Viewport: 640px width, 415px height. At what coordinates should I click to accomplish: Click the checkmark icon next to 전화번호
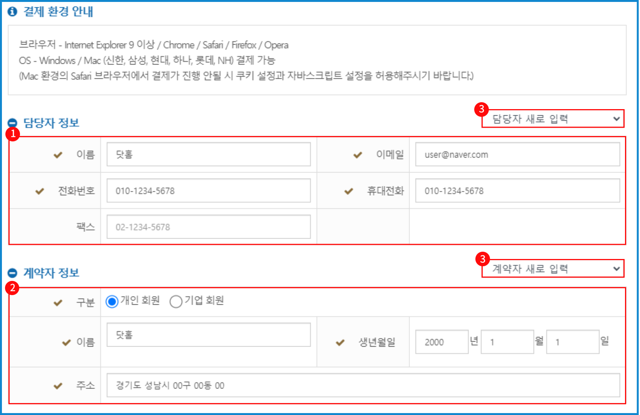click(40, 191)
